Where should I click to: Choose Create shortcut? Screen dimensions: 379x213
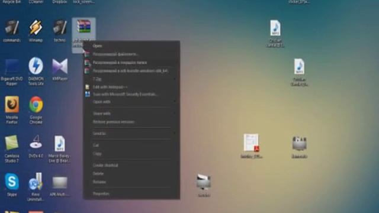point(131,166)
